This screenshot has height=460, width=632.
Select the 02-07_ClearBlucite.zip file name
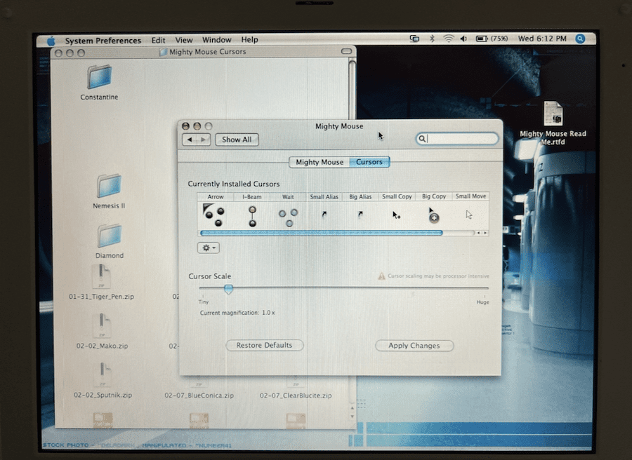pos(296,395)
